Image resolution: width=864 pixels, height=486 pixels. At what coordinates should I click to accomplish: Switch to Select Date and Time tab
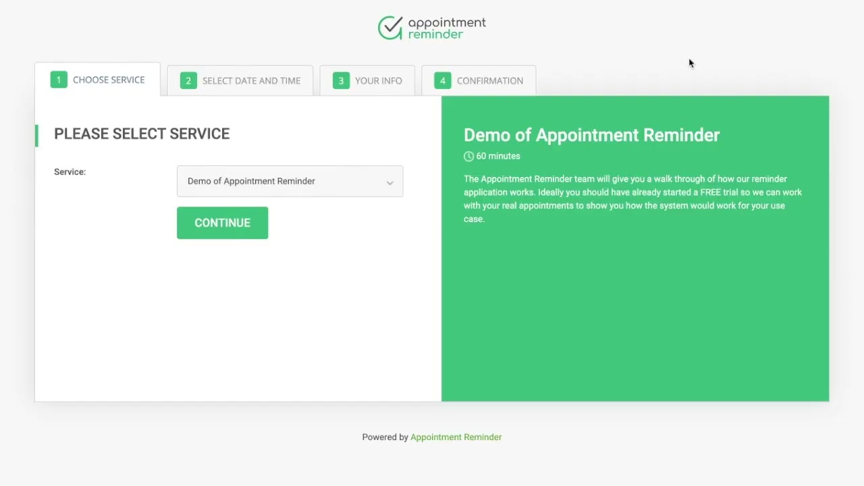[240, 80]
